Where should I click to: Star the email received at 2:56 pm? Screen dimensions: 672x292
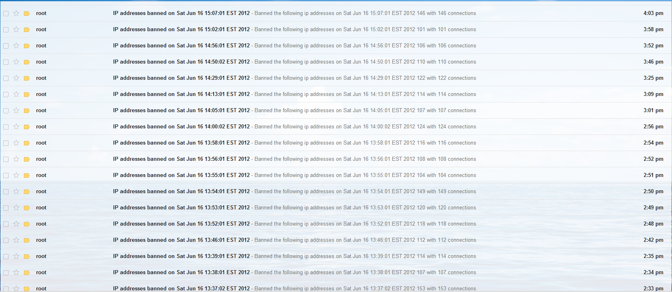16,127
